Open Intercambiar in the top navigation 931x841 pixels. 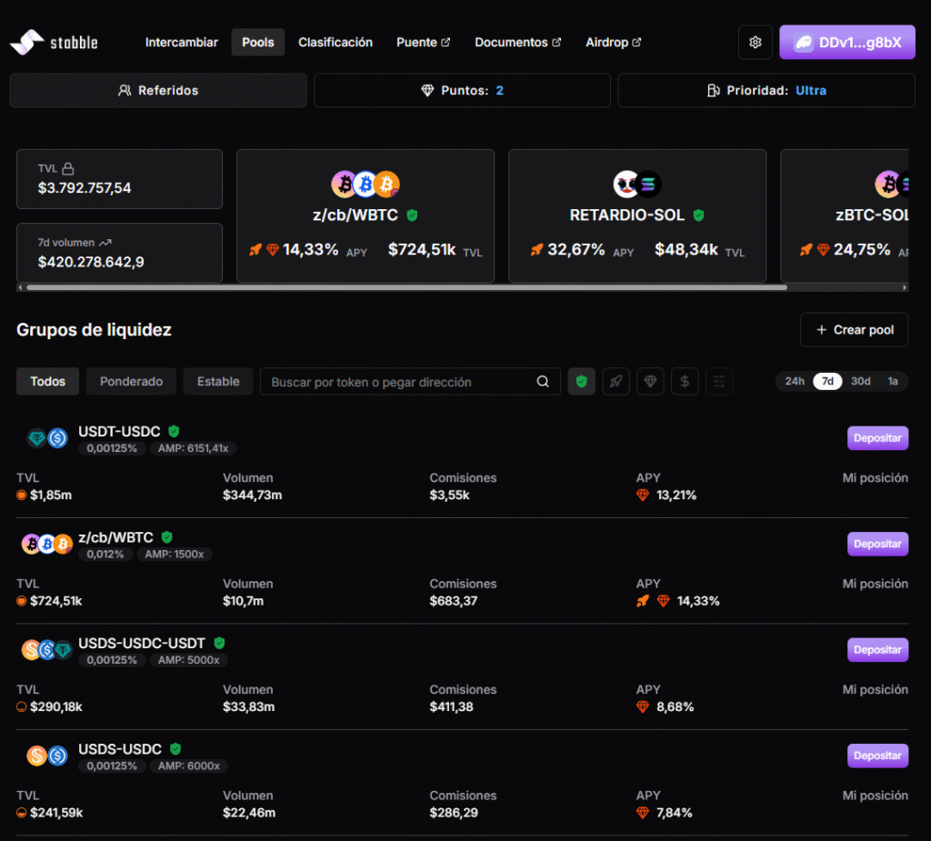click(181, 43)
